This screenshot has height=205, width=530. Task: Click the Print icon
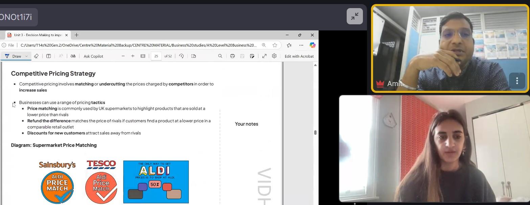click(x=232, y=56)
